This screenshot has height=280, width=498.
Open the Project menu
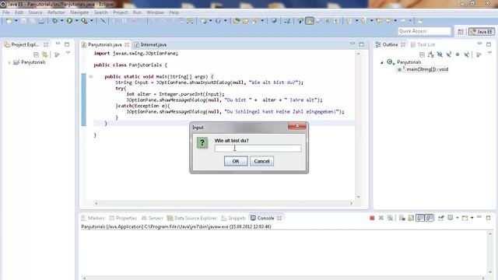point(121,12)
